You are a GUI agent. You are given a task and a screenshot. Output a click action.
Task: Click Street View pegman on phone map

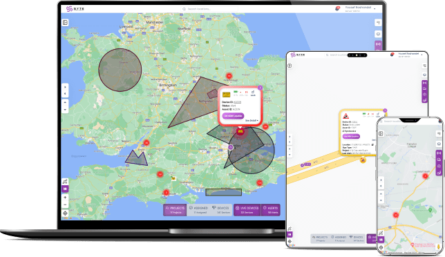coord(439,247)
